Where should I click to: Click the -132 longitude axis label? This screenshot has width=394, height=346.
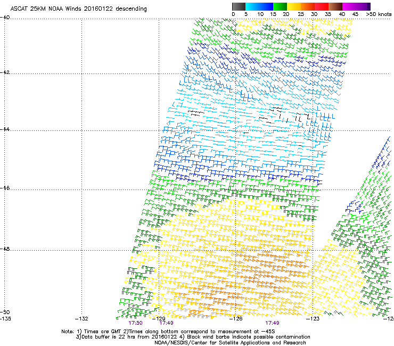[x=81, y=319]
